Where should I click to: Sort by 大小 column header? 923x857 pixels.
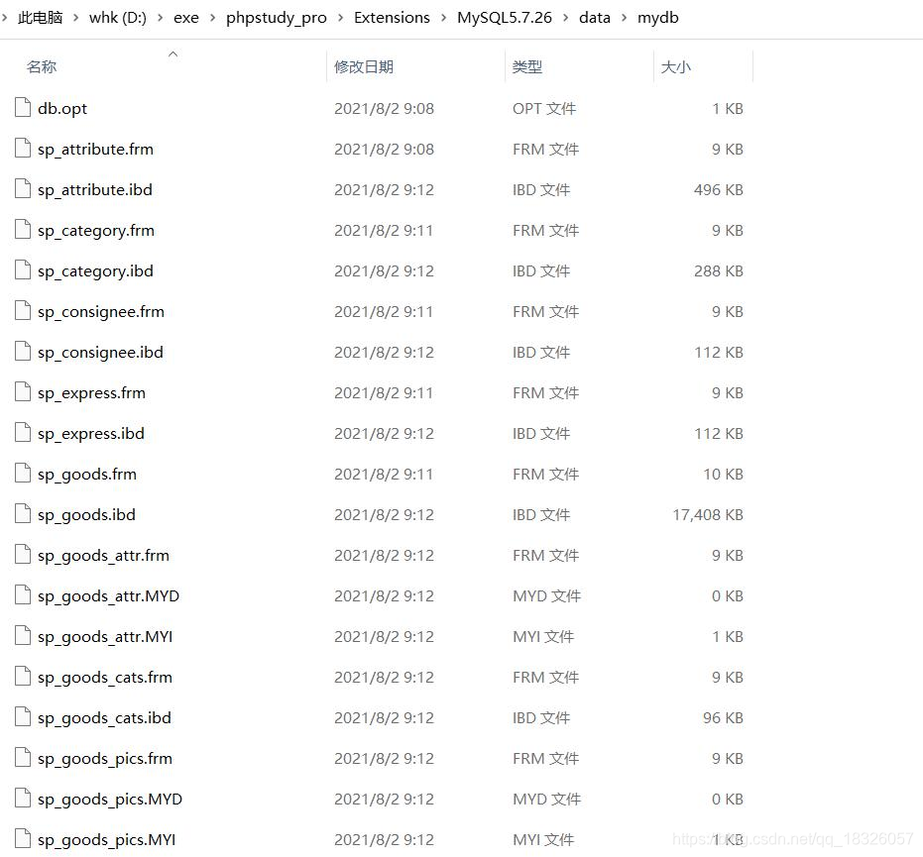click(x=676, y=66)
